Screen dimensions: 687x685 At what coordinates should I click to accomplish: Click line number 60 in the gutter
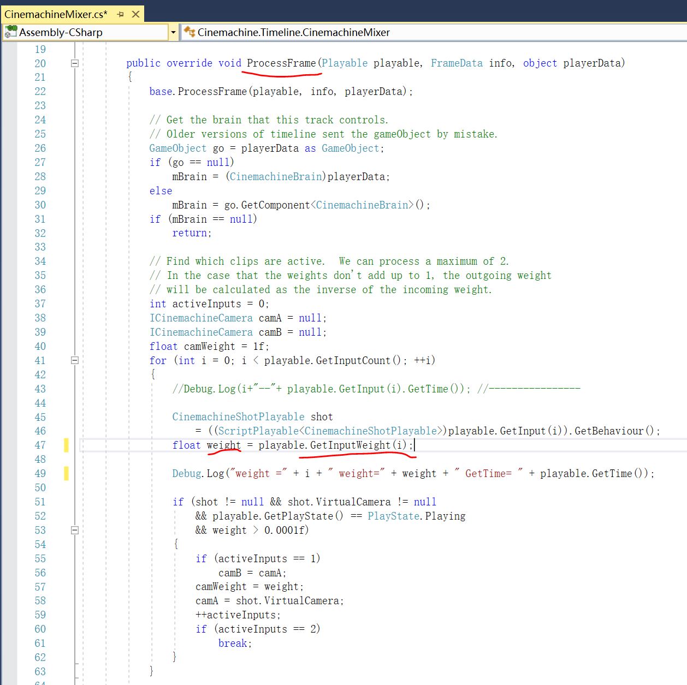[40, 629]
